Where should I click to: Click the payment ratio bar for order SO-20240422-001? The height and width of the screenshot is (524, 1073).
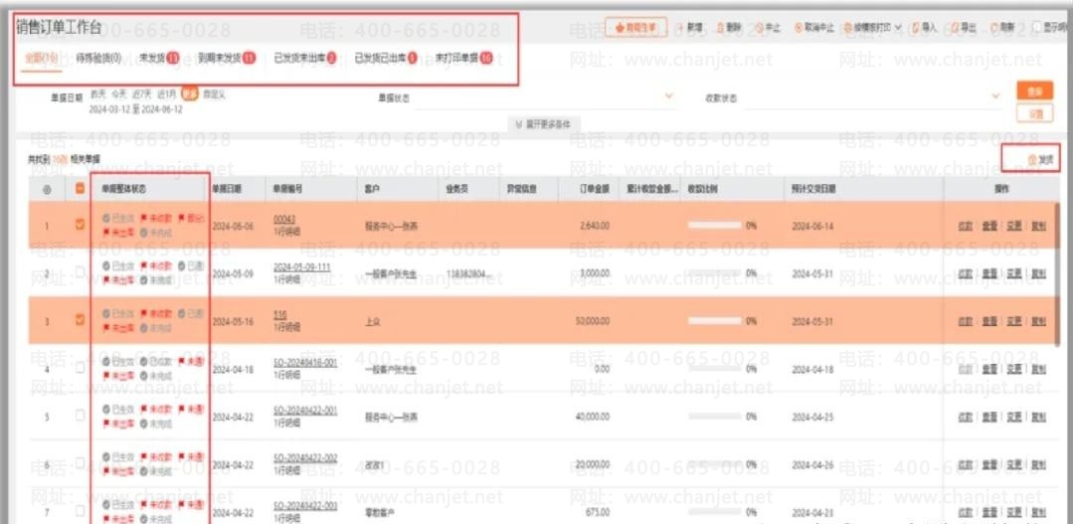[x=714, y=416]
